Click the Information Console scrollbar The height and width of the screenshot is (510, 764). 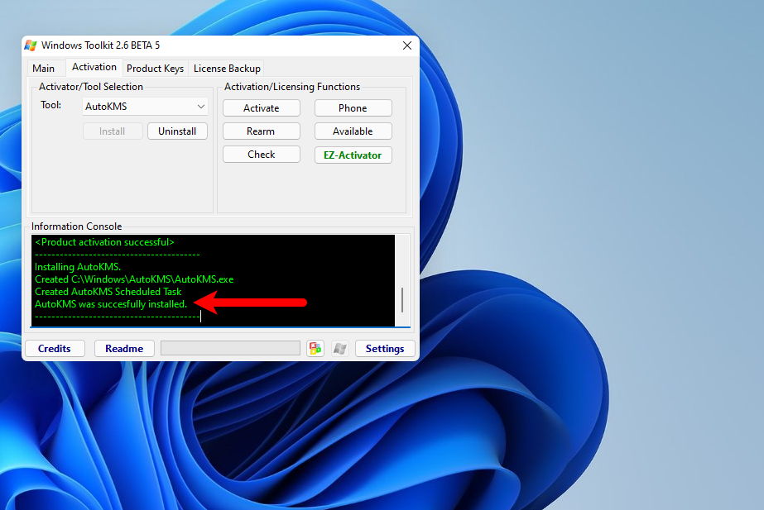click(x=402, y=299)
